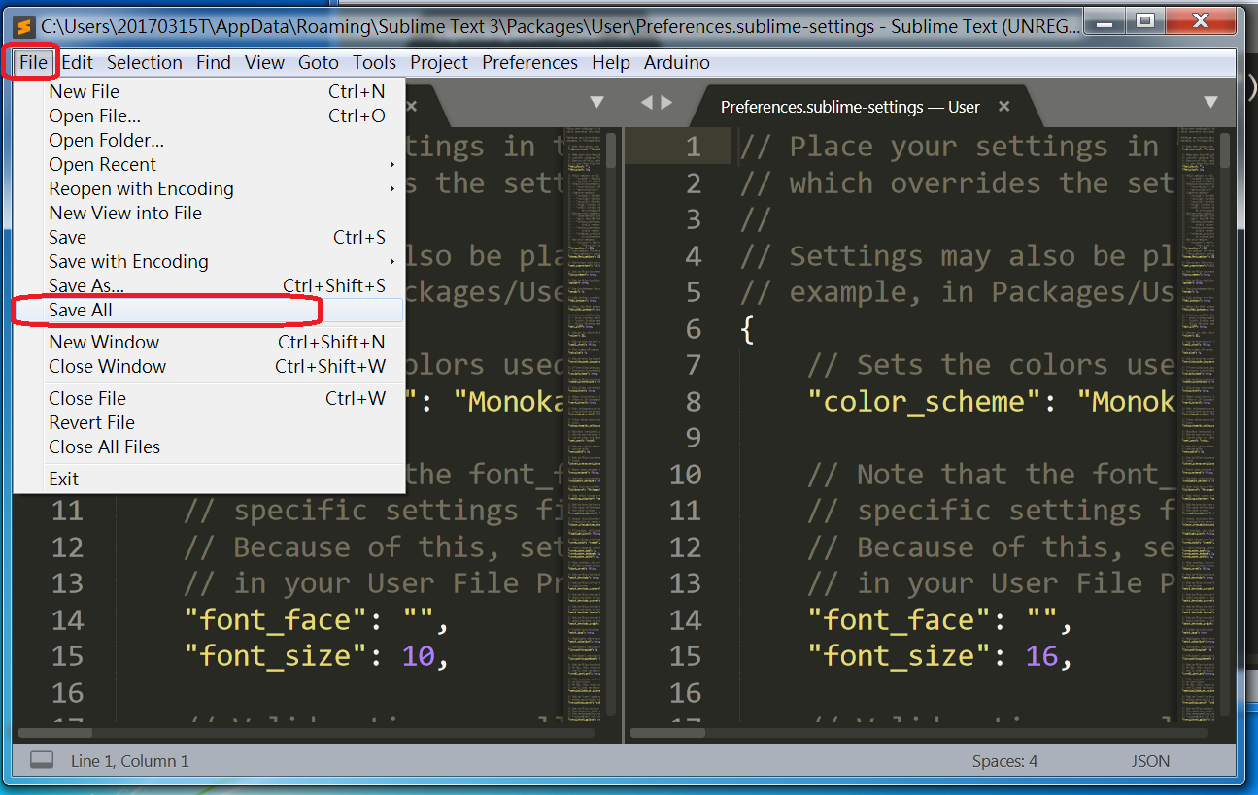Open tab list dropdown in left pane
The height and width of the screenshot is (795, 1258).
coord(596,102)
